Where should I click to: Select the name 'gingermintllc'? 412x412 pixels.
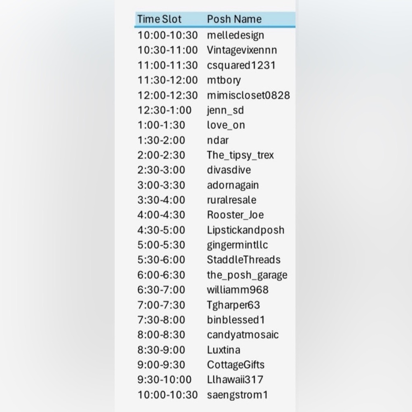(237, 245)
